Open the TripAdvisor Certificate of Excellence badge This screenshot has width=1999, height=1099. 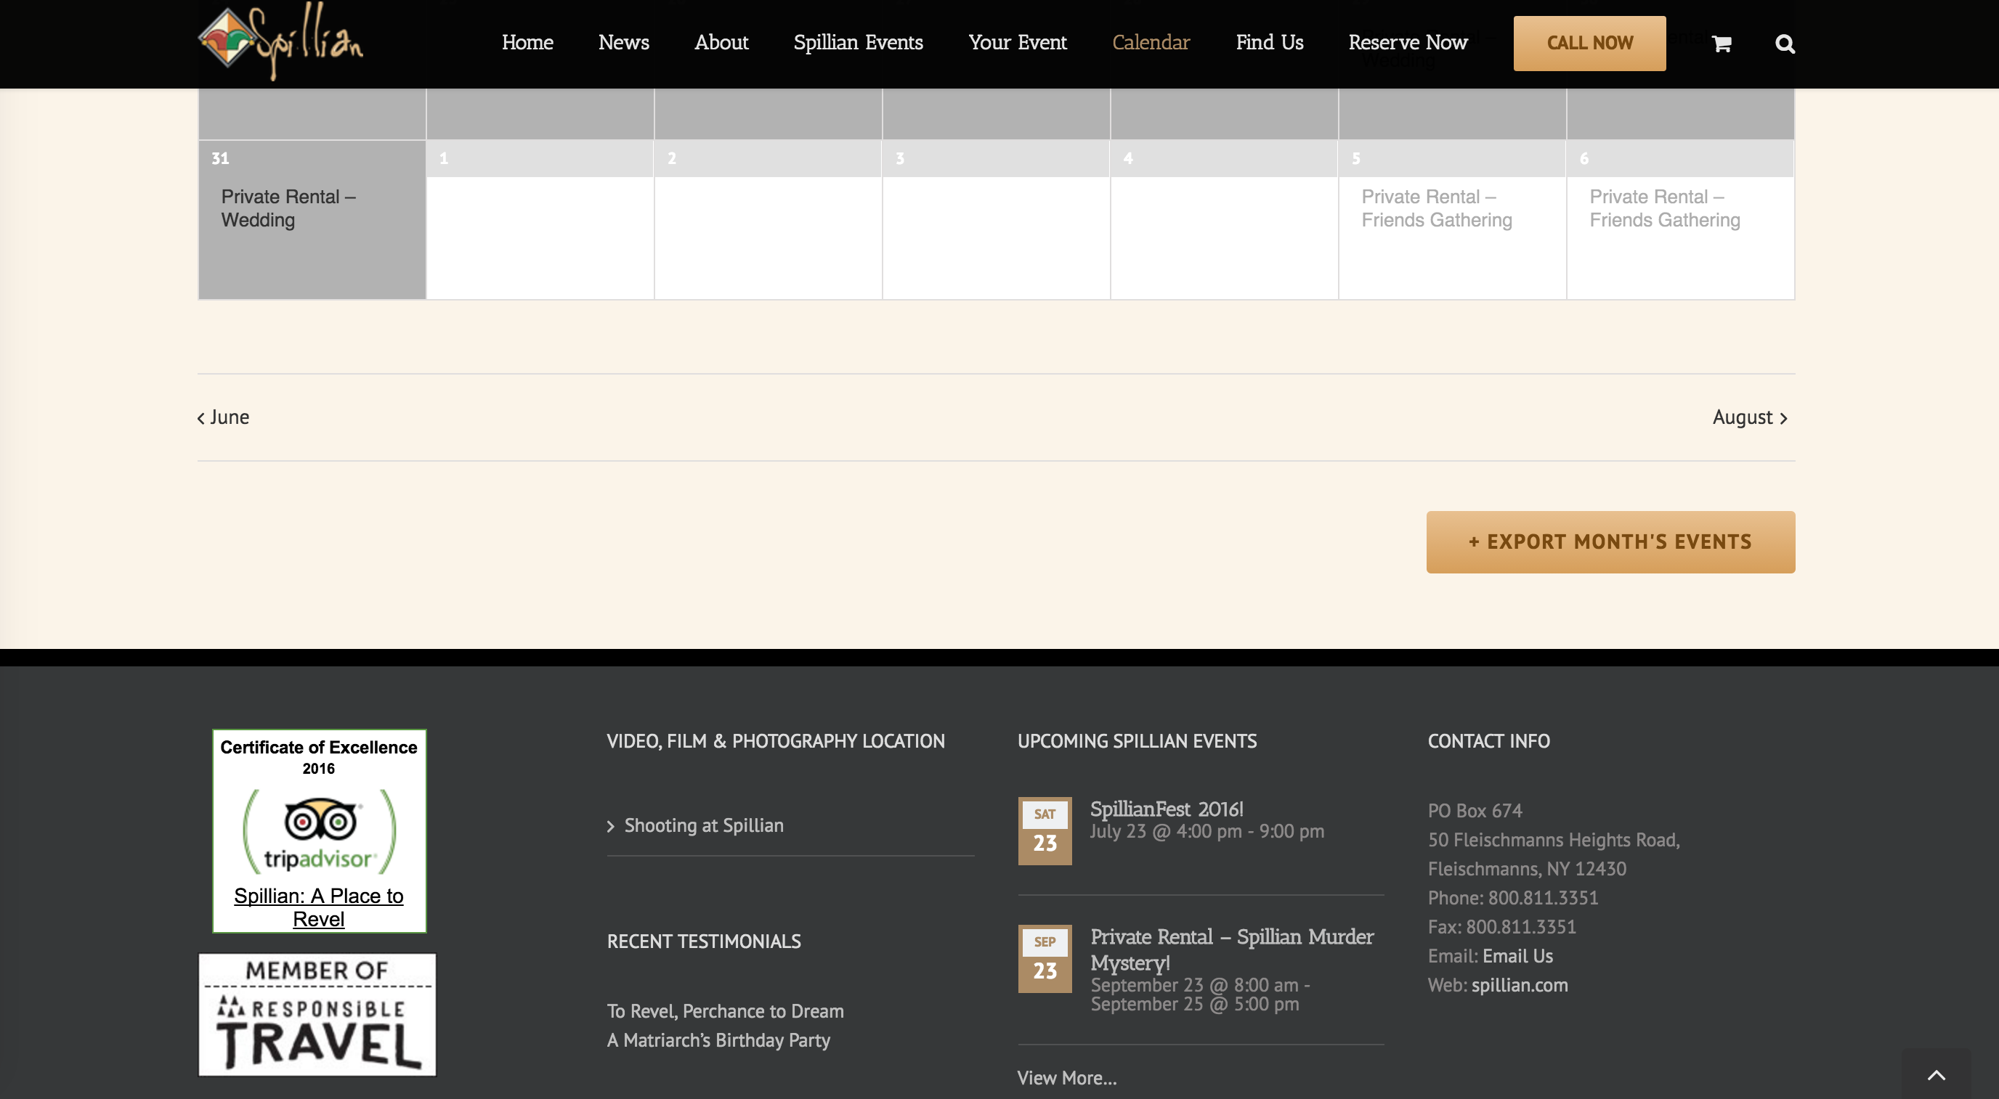coord(319,830)
